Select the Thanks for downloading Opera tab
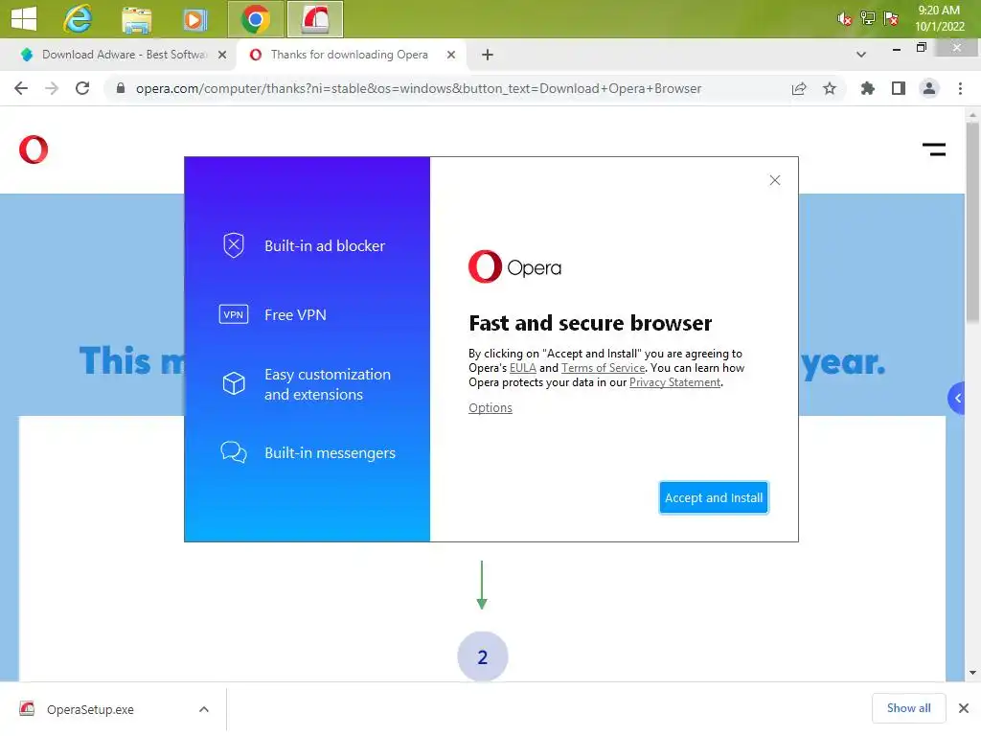The image size is (981, 736). [348, 55]
